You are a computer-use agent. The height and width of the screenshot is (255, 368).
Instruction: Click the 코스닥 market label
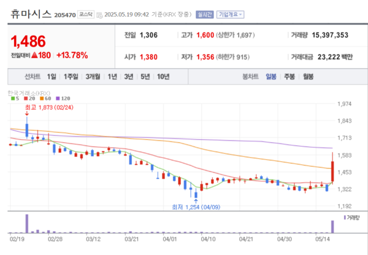tap(86, 15)
